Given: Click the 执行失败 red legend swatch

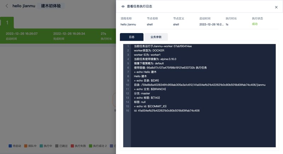Looking at the screenshot, I should point(72,146).
